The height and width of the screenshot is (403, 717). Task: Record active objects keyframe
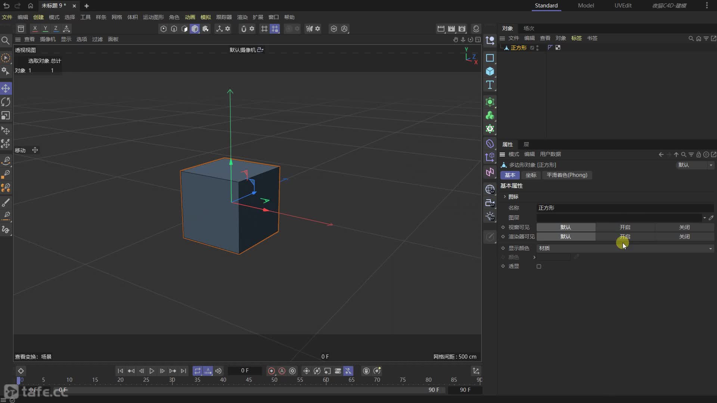(x=271, y=371)
